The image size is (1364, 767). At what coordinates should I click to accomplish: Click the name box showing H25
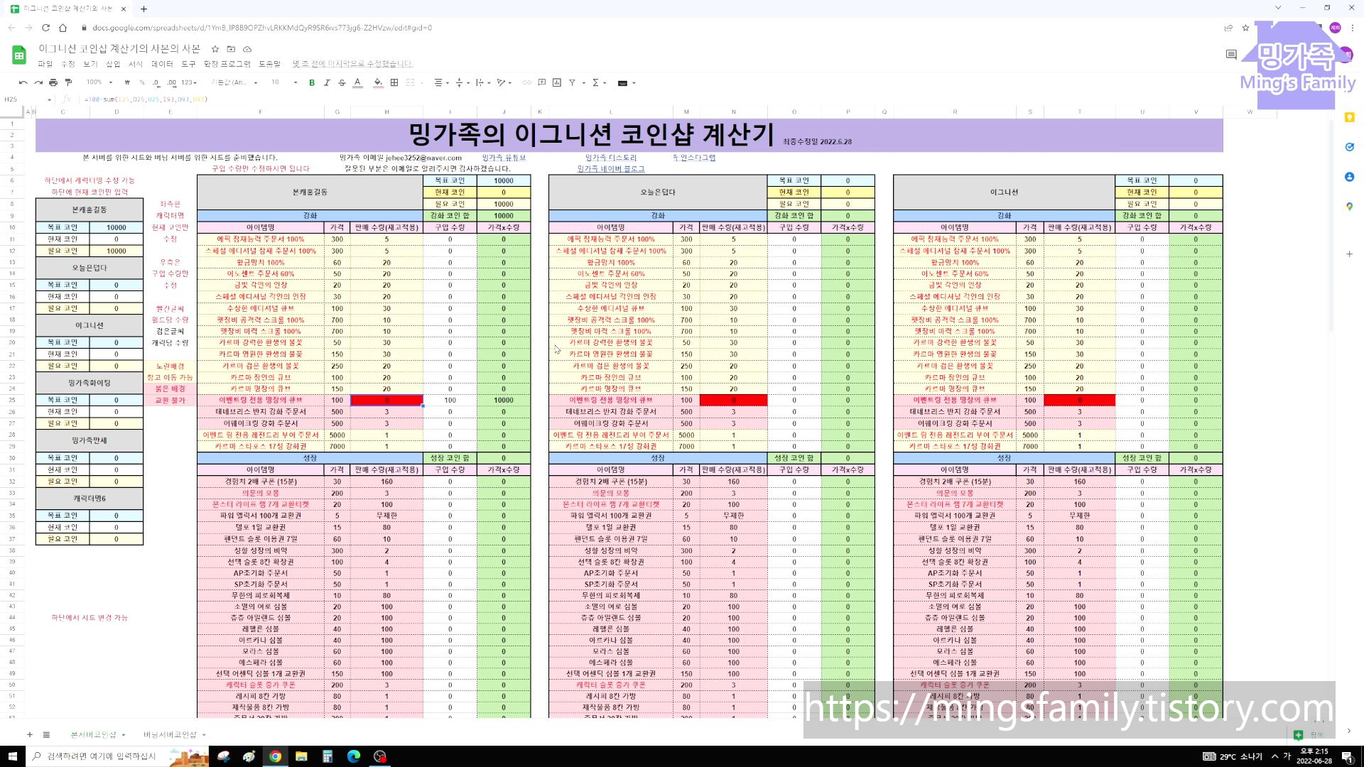click(27, 99)
